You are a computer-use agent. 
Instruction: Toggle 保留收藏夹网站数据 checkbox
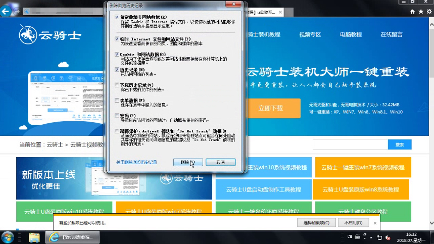tap(117, 17)
